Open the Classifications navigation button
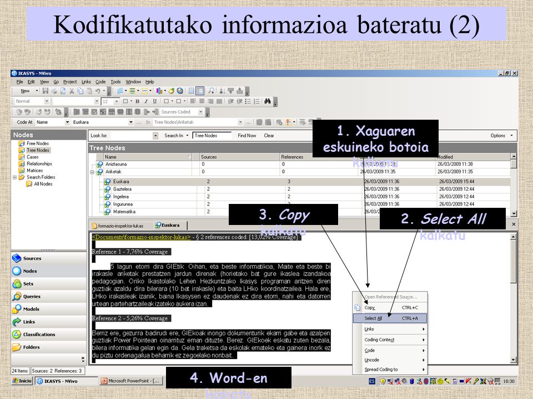The image size is (533, 399). click(49, 334)
